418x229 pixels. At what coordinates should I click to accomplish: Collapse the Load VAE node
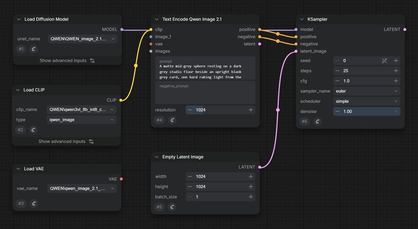point(18,169)
